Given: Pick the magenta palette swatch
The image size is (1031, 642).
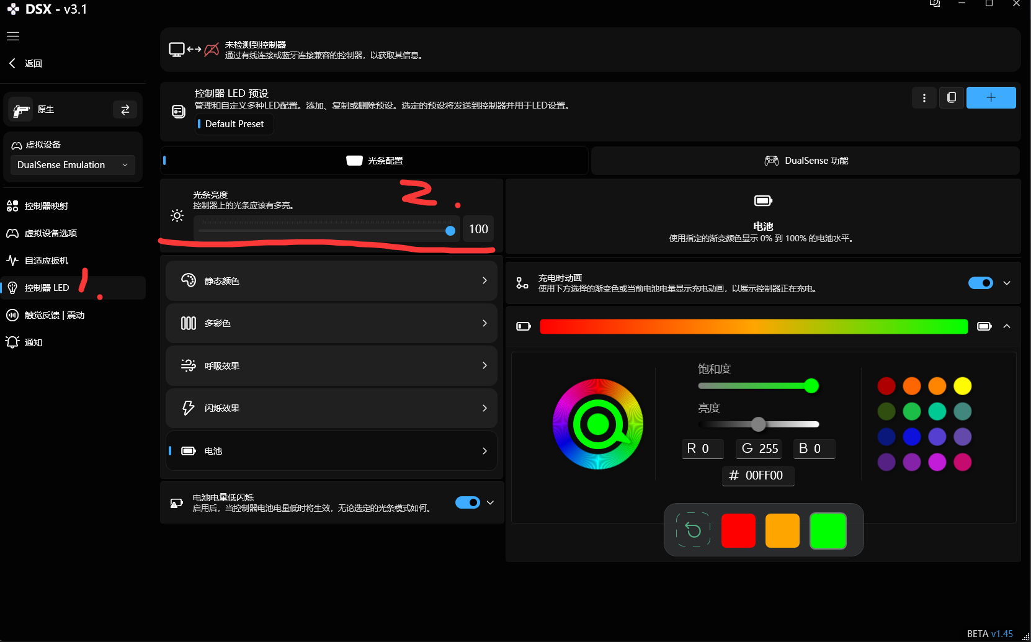Looking at the screenshot, I should (937, 462).
